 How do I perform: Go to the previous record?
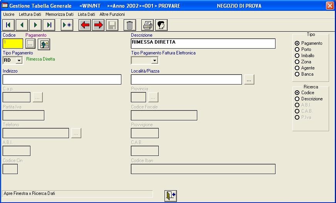(22, 25)
